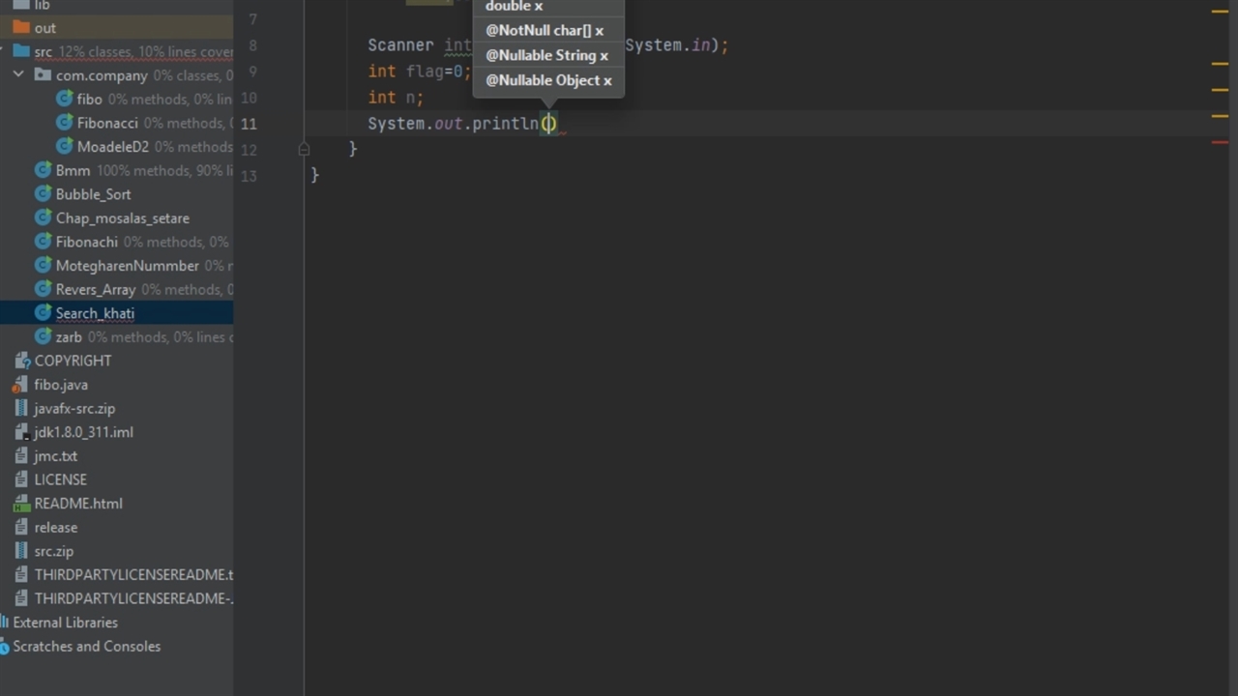This screenshot has height=696, width=1238.
Task: Select the MotegharenNummber class
Action: pyautogui.click(x=127, y=266)
